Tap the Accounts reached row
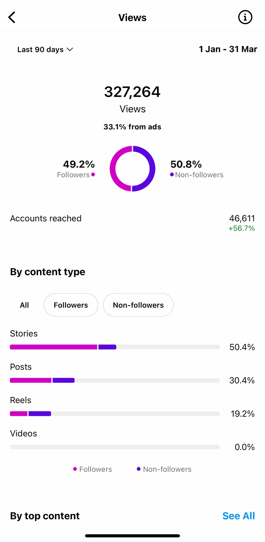The image size is (265, 542). click(132, 223)
